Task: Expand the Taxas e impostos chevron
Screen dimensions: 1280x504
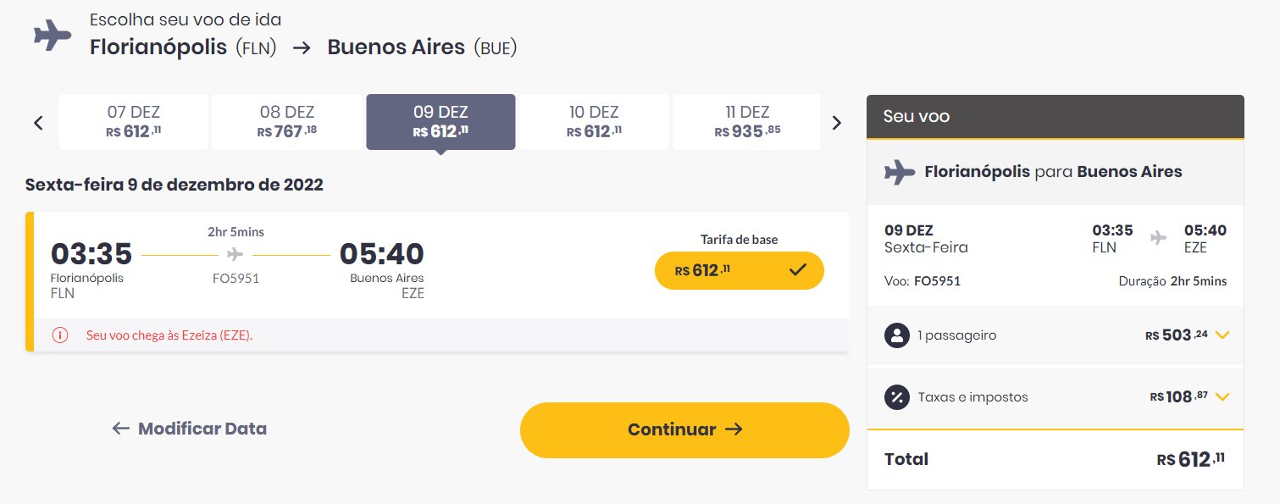Action: [1222, 396]
